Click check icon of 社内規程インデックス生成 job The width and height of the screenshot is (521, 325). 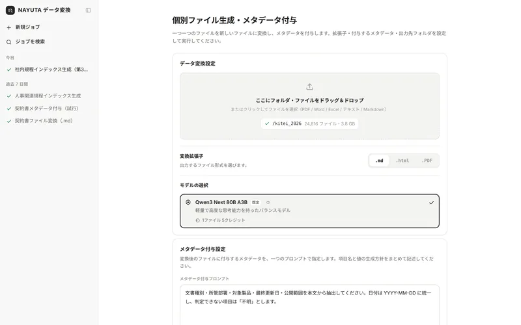(x=9, y=70)
